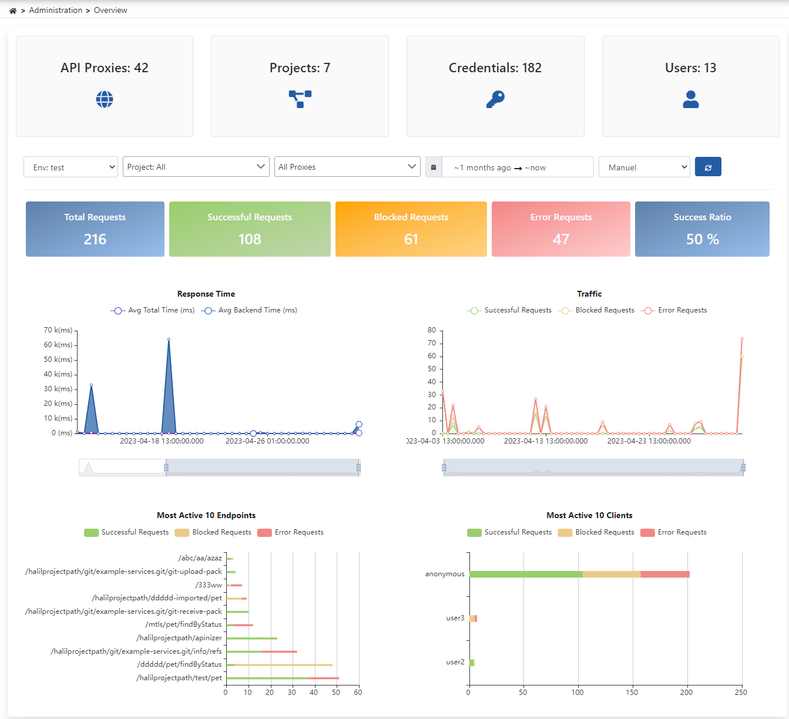Click the /halilprojectpath/ddddd-imported/pet label
The height and width of the screenshot is (719, 789).
click(157, 598)
